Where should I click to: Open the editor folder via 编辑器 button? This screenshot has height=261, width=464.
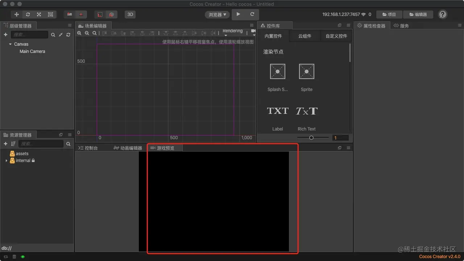click(418, 14)
